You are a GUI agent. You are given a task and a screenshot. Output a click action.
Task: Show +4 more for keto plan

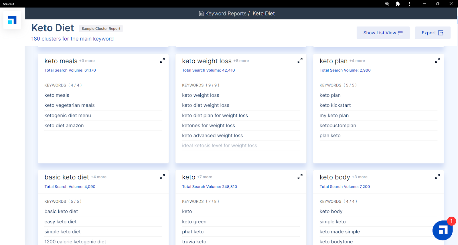(x=357, y=61)
